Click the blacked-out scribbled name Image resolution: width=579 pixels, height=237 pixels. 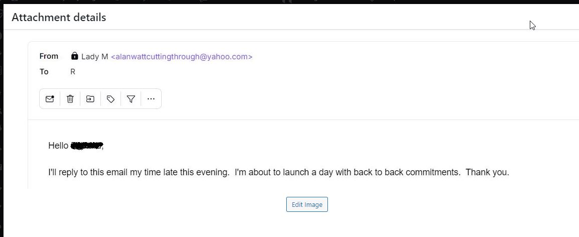pos(87,146)
